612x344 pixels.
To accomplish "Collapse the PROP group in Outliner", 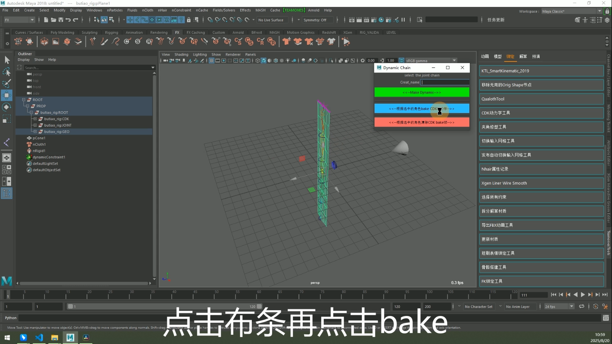I will tap(28, 106).
